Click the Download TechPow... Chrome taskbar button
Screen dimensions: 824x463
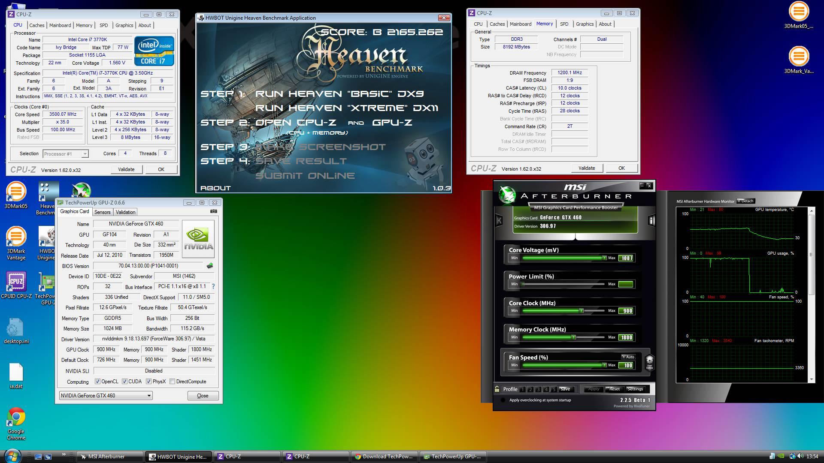click(x=385, y=457)
